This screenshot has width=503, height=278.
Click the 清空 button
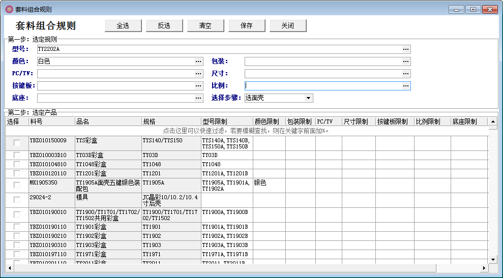pyautogui.click(x=205, y=25)
